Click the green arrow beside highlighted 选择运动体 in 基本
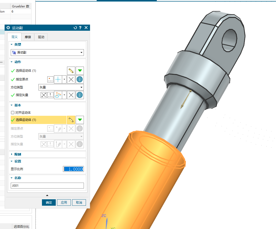The height and width of the screenshot is (229, 276). [80, 120]
